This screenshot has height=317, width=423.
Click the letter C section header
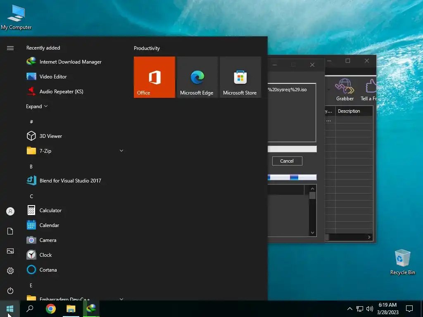pos(31,196)
